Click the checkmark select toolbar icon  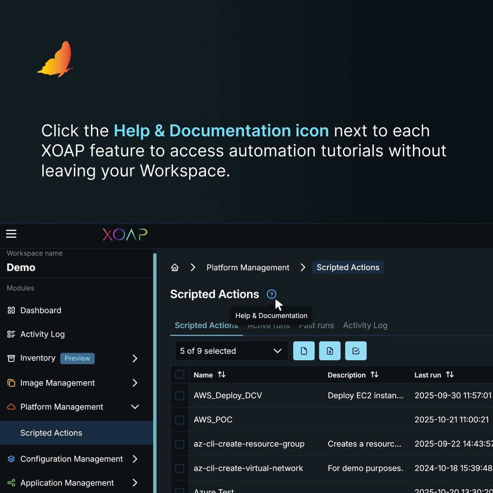(356, 351)
